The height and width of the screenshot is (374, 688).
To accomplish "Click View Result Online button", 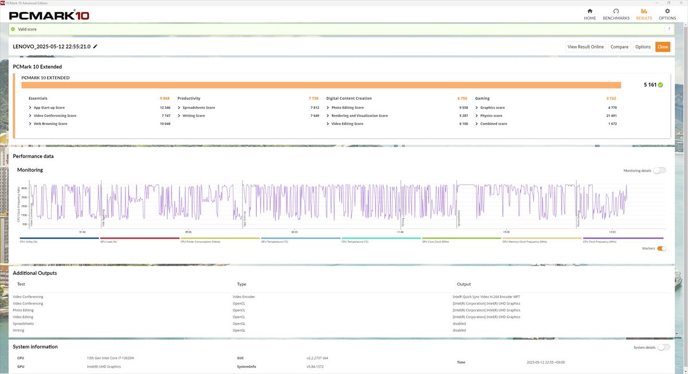I will (x=585, y=47).
